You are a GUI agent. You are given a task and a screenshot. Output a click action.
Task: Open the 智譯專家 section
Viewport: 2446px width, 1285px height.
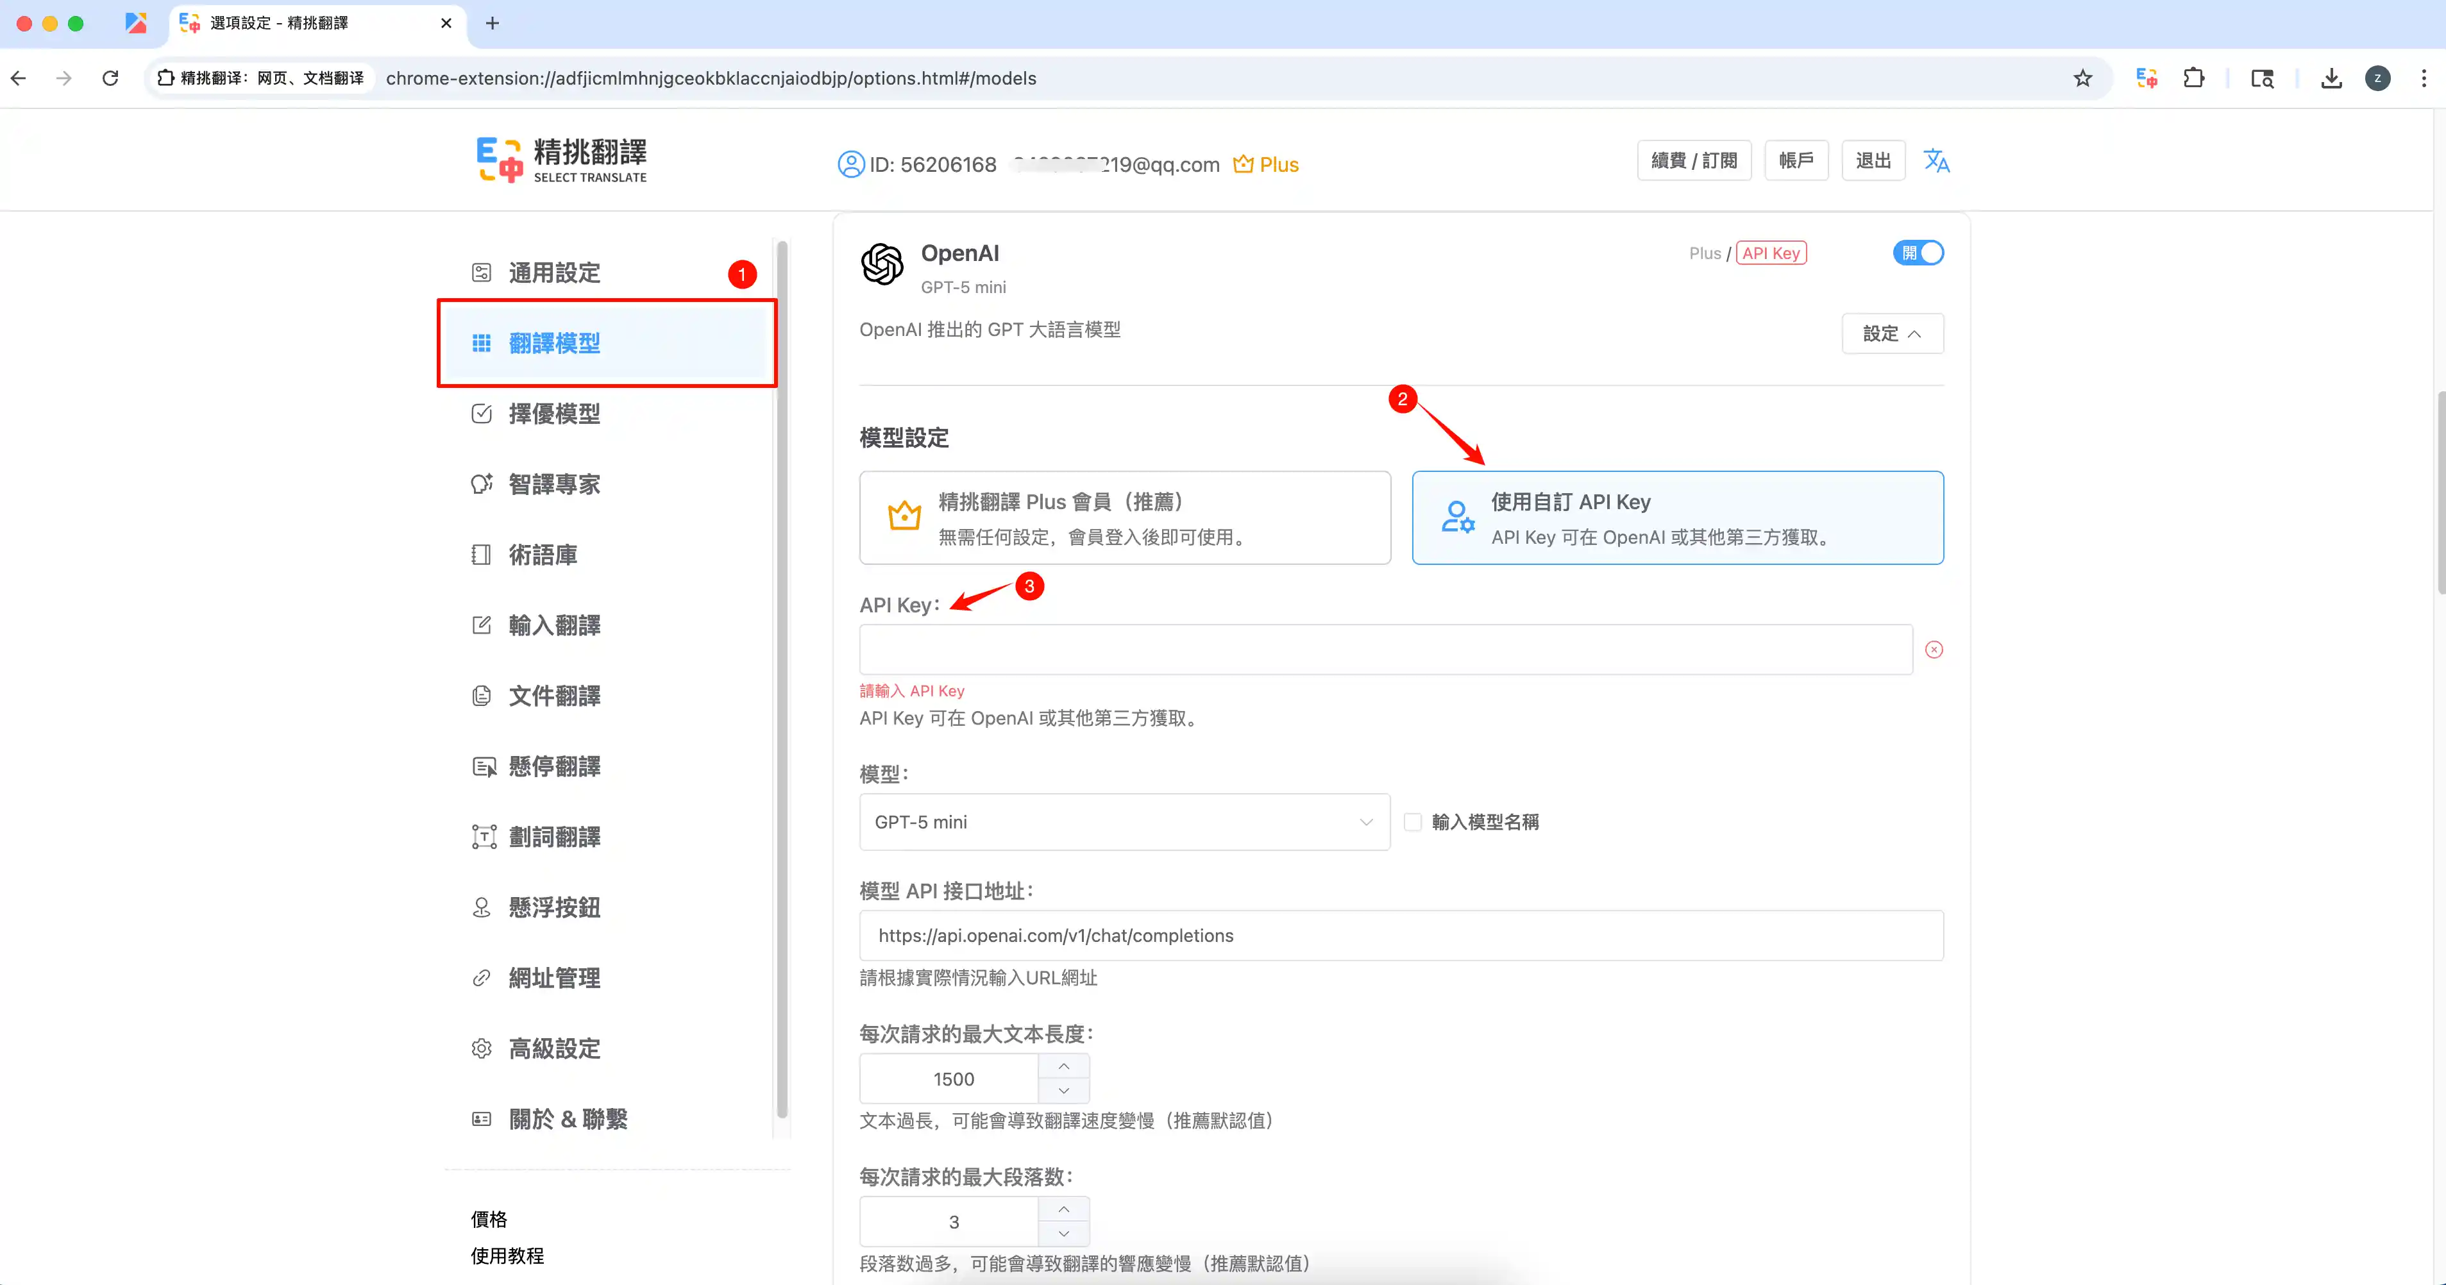pyautogui.click(x=553, y=483)
